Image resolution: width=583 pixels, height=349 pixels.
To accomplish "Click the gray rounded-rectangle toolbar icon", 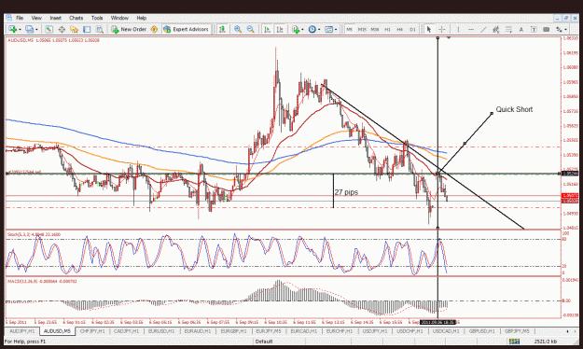I will 547,29.
